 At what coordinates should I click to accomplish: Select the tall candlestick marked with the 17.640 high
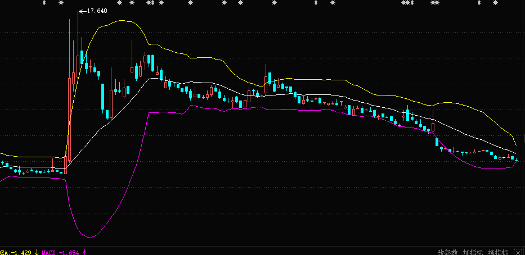78,44
